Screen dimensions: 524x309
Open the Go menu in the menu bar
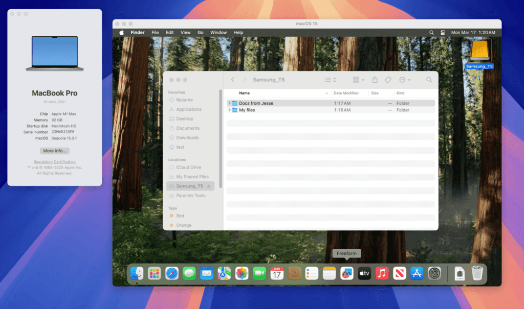click(x=200, y=32)
